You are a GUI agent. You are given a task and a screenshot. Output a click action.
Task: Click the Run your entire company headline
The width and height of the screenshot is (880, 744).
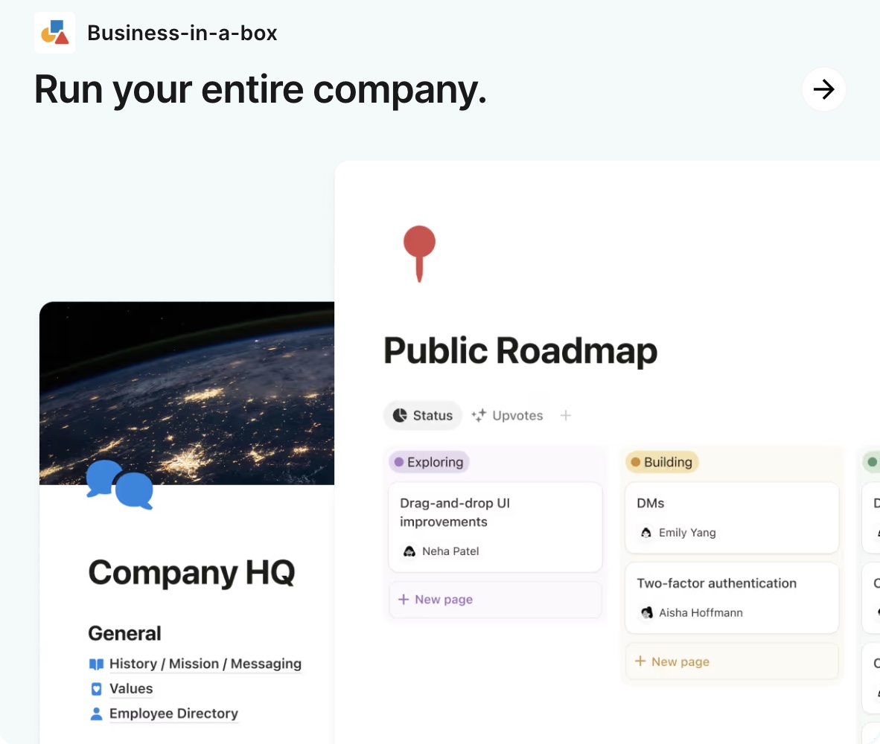(261, 90)
